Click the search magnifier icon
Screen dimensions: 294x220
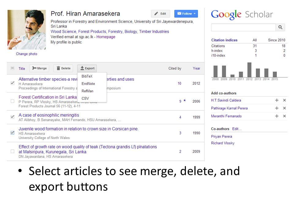[280, 27]
